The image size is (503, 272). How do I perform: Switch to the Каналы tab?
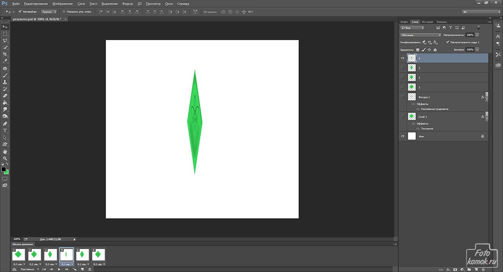442,22
